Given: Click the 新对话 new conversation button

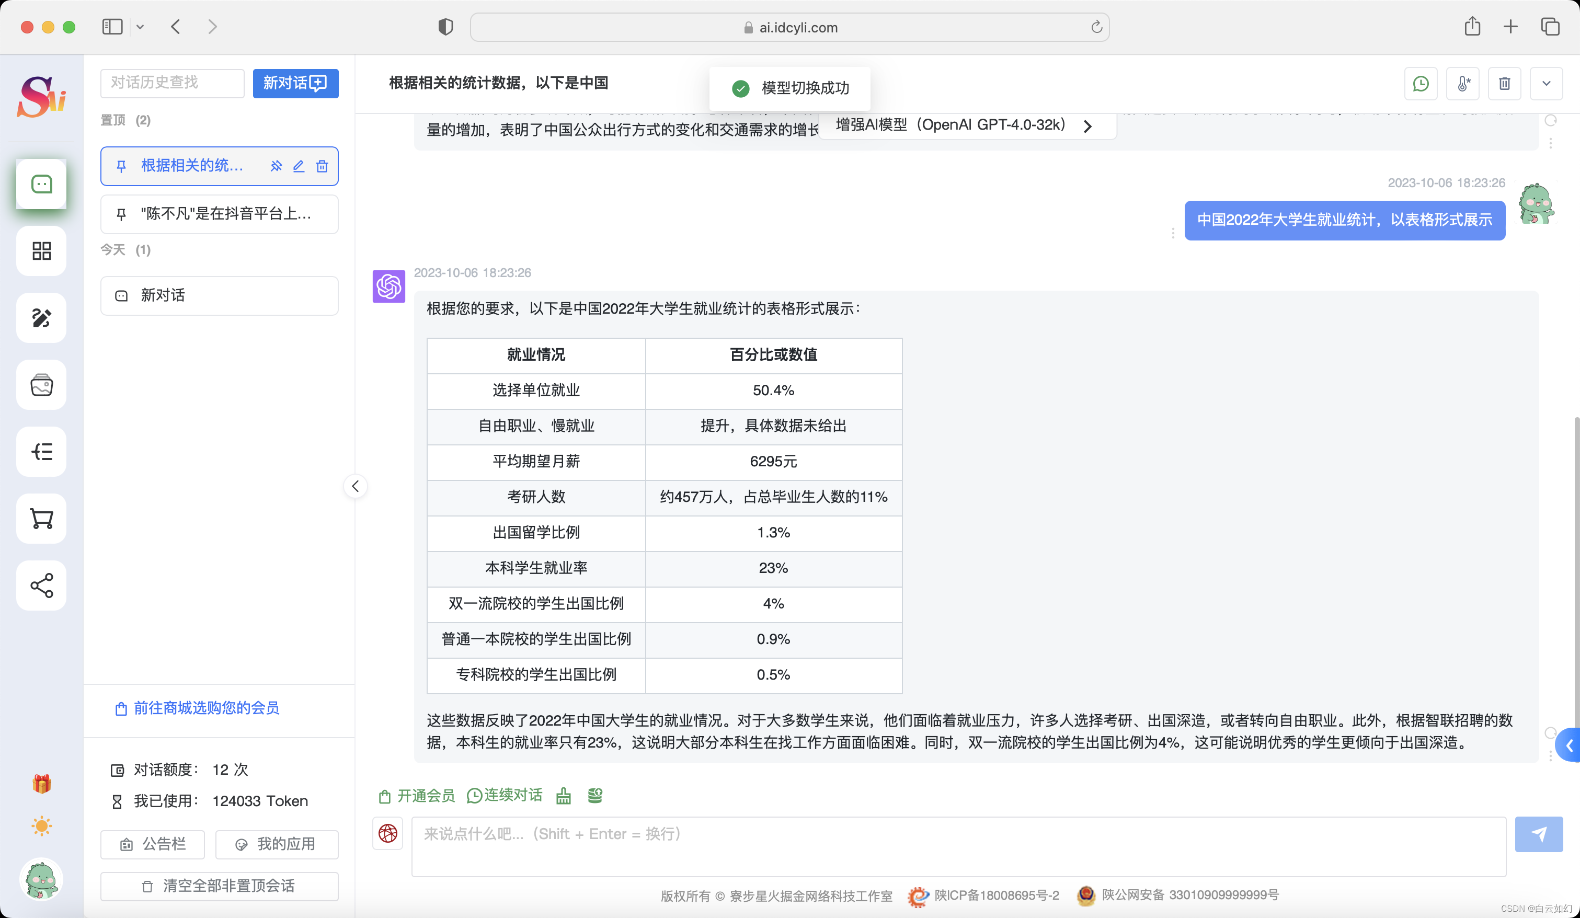Looking at the screenshot, I should pyautogui.click(x=294, y=83).
